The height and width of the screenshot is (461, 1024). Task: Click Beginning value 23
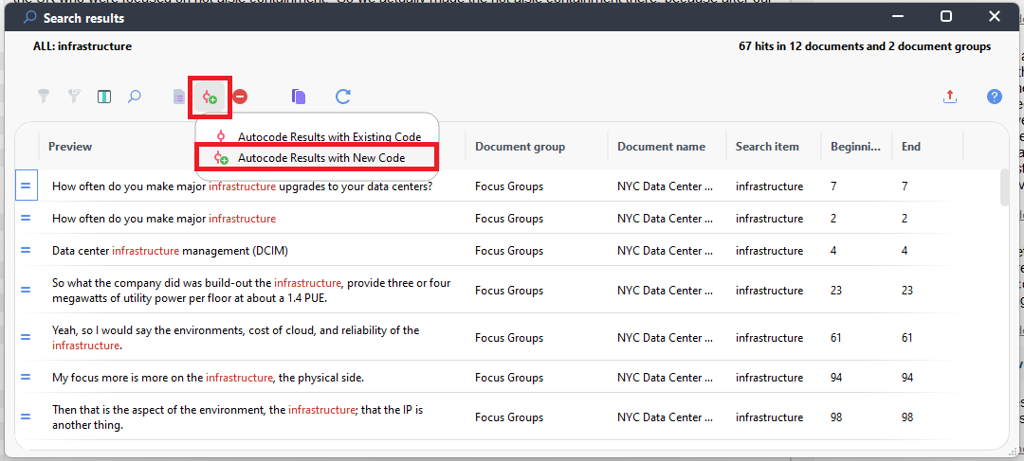tap(836, 291)
